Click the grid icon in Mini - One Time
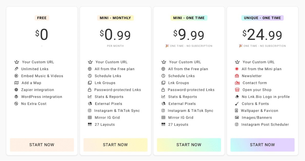305x161 pixels. click(x=163, y=118)
